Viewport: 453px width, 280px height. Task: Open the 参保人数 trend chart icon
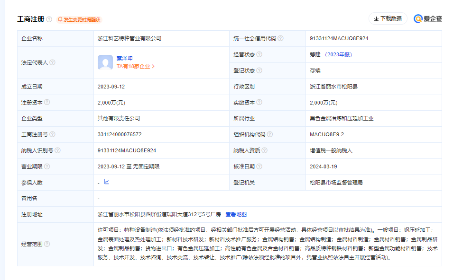point(106,182)
